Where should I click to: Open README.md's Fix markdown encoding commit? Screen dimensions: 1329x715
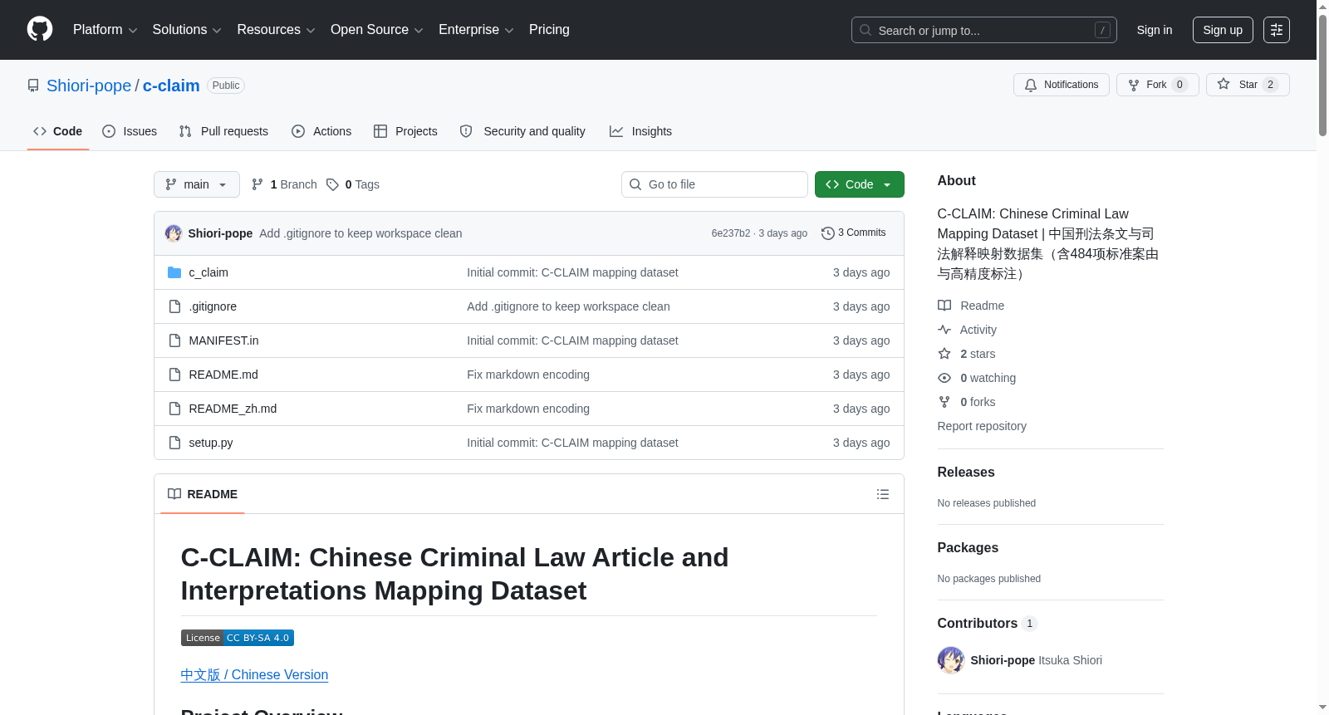(528, 375)
